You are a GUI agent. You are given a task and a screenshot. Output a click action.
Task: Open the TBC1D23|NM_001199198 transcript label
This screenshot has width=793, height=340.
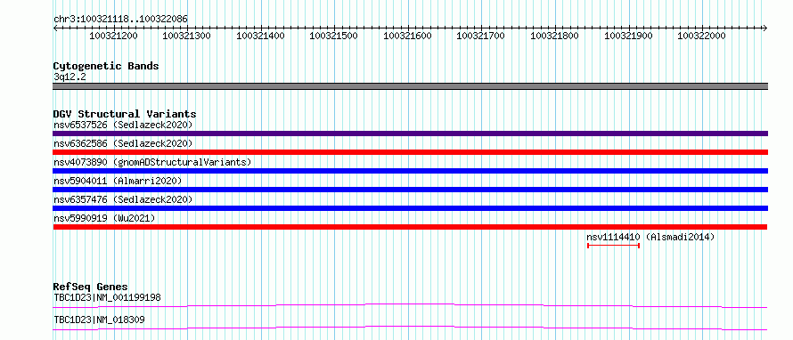click(107, 297)
